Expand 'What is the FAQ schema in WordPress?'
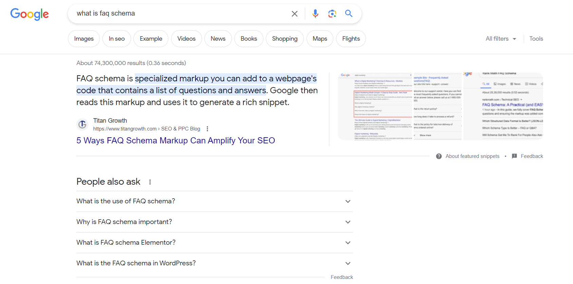Screen dimensions: 573x284 tap(215, 263)
